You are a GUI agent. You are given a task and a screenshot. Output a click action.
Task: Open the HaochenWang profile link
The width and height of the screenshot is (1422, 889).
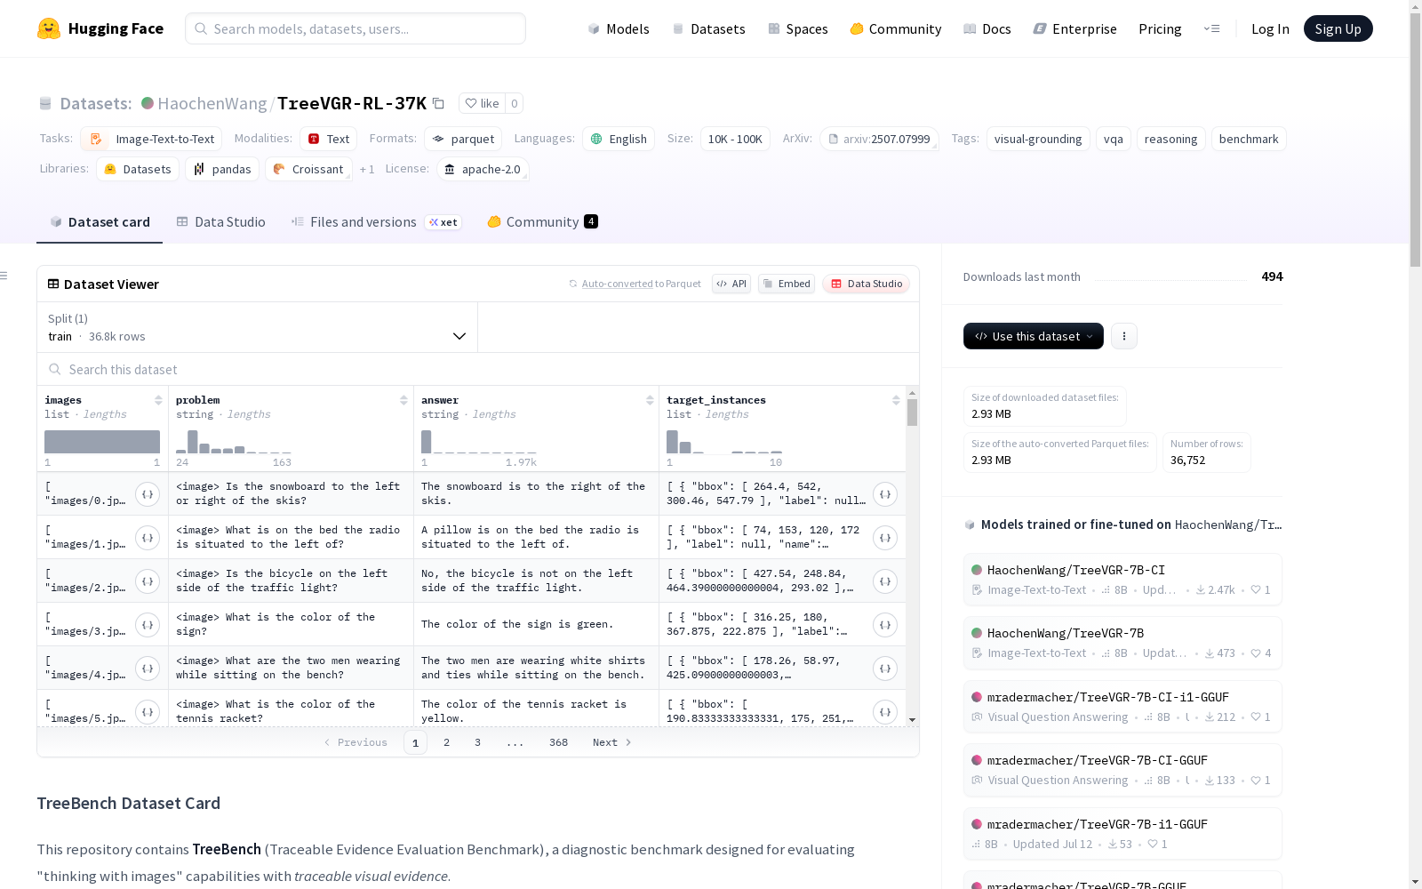pos(212,103)
